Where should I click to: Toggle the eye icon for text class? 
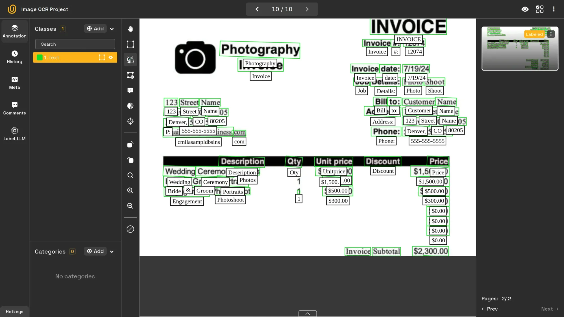click(x=111, y=57)
